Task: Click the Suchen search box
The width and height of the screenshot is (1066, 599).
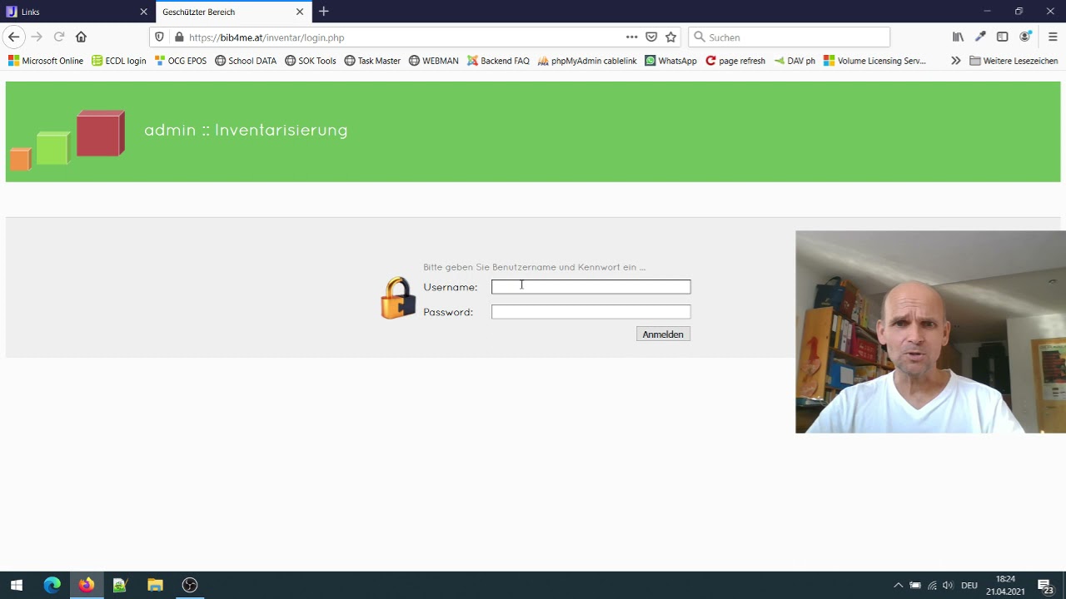Action: (789, 37)
